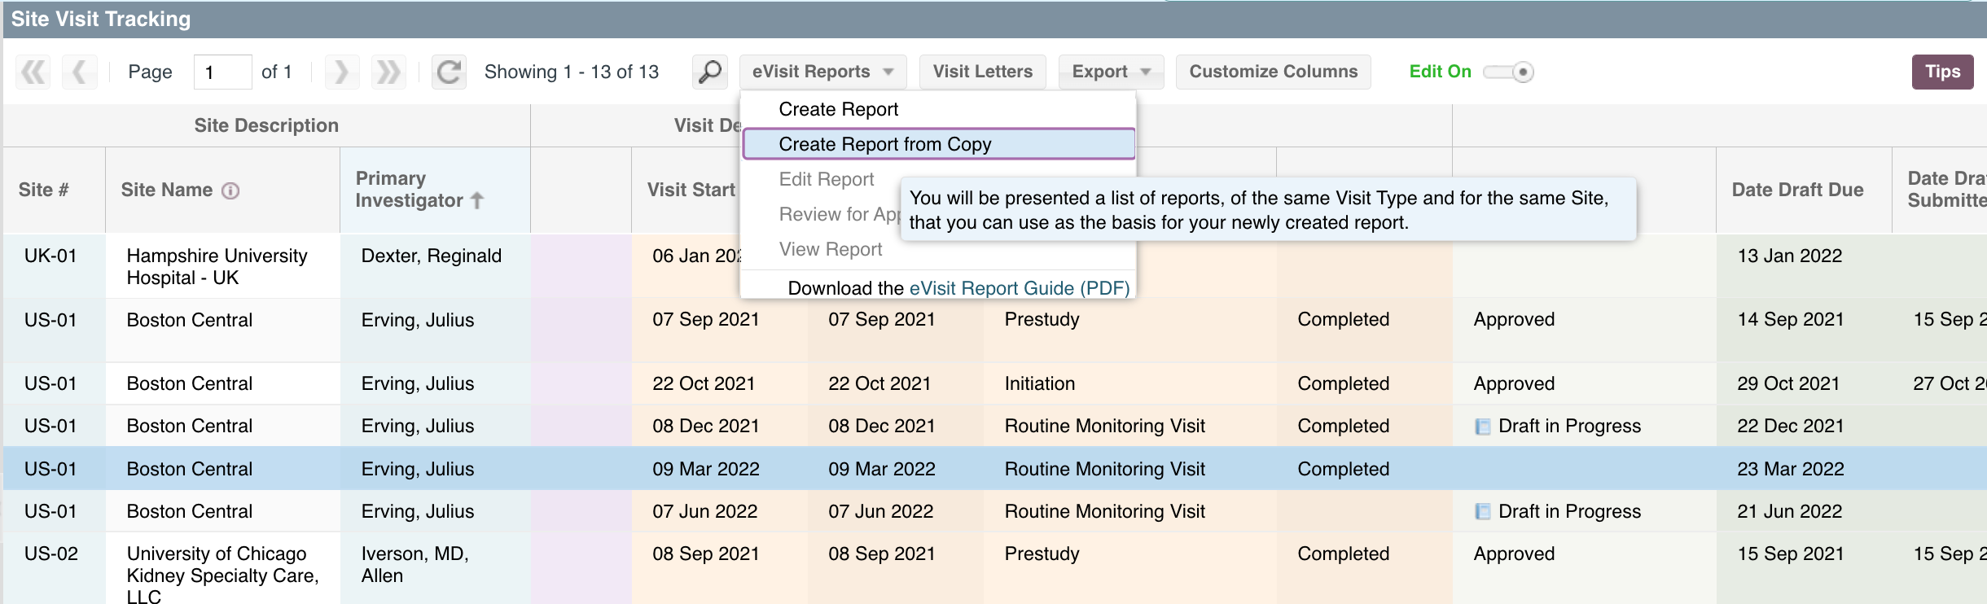Click the Site Name info icon
Screen dimensions: 1987x604
click(x=231, y=191)
